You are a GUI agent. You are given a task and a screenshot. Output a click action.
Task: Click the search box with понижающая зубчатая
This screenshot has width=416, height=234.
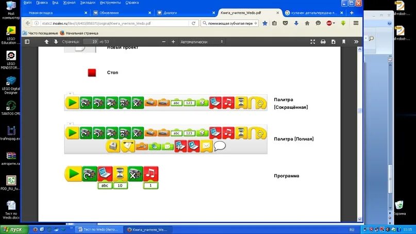[230, 23]
